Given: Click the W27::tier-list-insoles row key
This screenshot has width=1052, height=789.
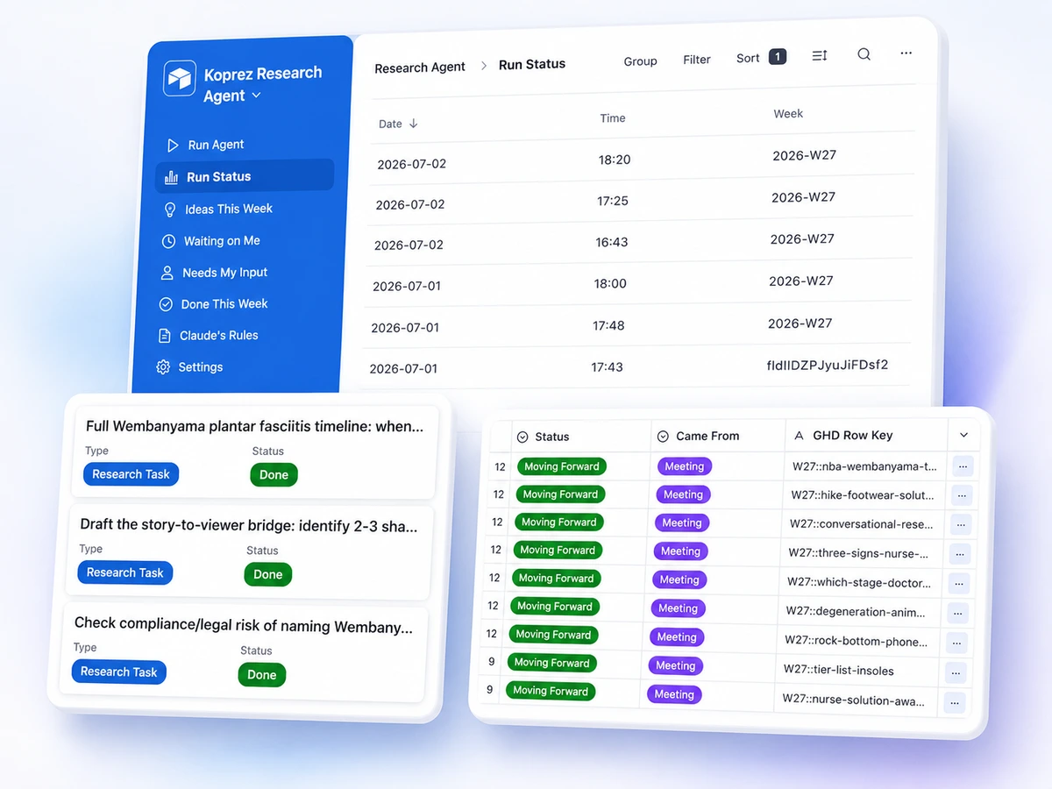Looking at the screenshot, I should point(839,671).
